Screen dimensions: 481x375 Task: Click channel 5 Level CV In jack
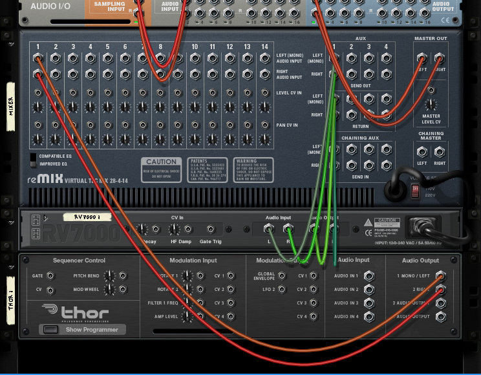[x=108, y=92]
